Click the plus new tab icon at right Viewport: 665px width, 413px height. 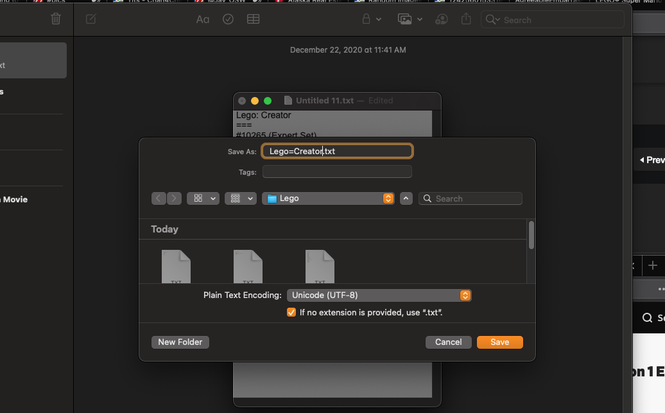point(653,266)
